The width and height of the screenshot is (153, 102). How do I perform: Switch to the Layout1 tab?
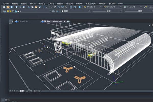point(29,91)
